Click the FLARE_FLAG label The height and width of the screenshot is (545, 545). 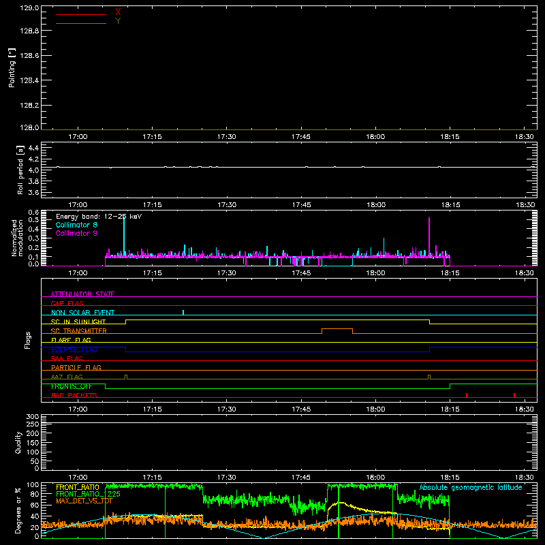pyautogui.click(x=71, y=340)
